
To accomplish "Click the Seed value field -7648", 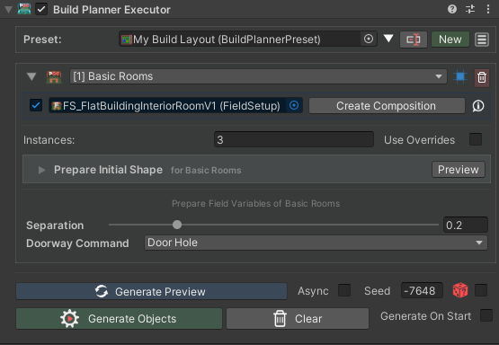I will click(x=422, y=290).
